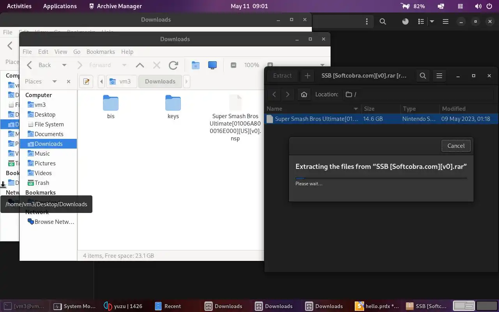The width and height of the screenshot is (499, 312).
Task: Open Go menu in front Downloads window
Action: point(77,51)
